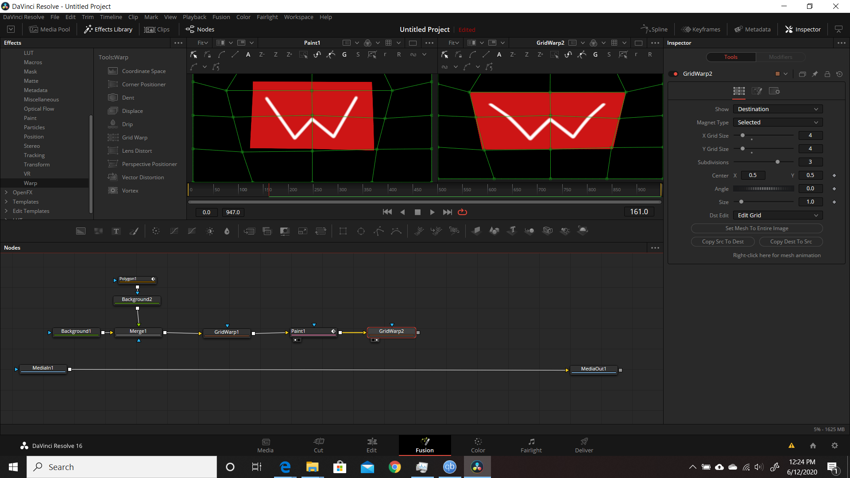Select the Grid Warp effect icon
The image size is (850, 478).
coord(113,138)
